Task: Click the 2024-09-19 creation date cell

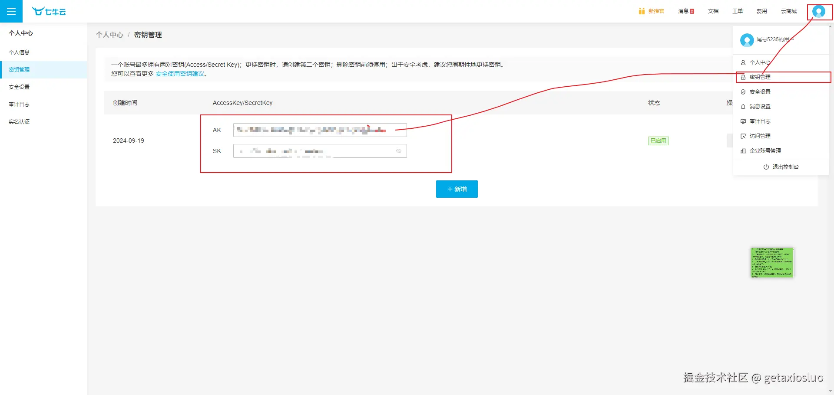Action: point(129,140)
